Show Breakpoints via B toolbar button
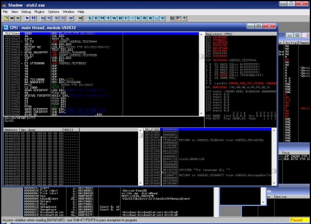The height and width of the screenshot is (224, 311). pos(144,18)
